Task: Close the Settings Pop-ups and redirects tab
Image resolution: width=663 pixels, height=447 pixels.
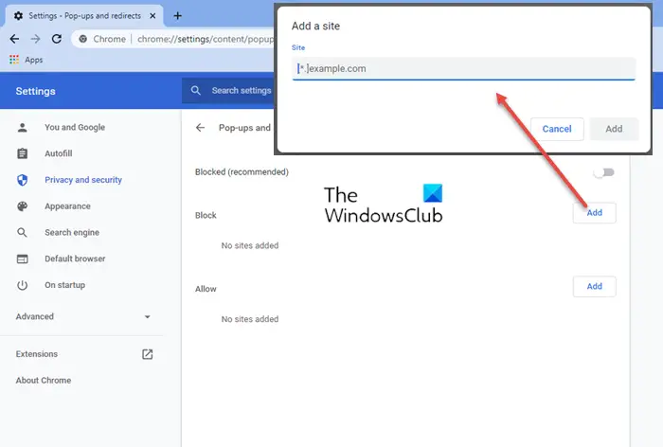Action: pyautogui.click(x=152, y=16)
